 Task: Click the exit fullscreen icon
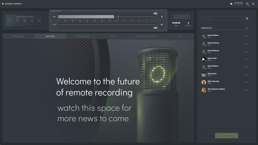click(x=253, y=4)
